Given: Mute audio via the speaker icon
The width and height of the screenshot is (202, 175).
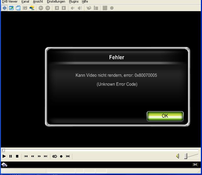Looking at the screenshot, I should click(178, 156).
